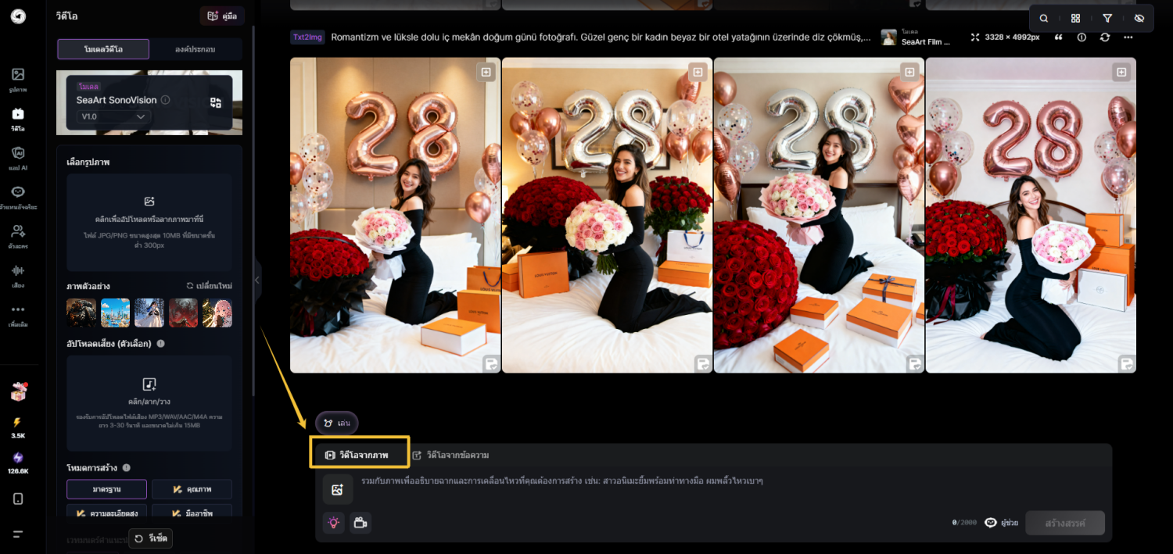Click the search icon in the results toolbar
This screenshot has height=554, width=1173.
tap(1043, 17)
